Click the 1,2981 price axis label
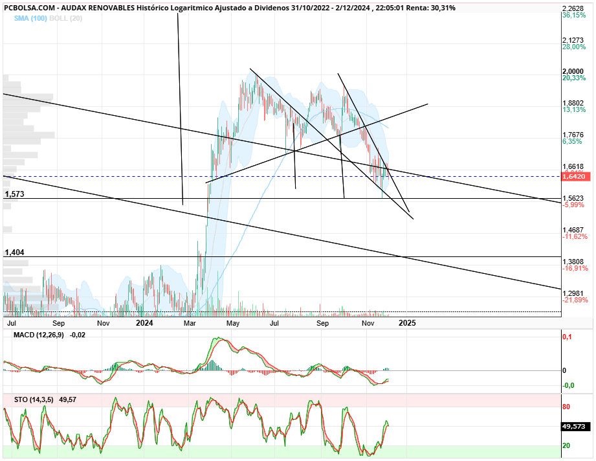 pyautogui.click(x=573, y=294)
